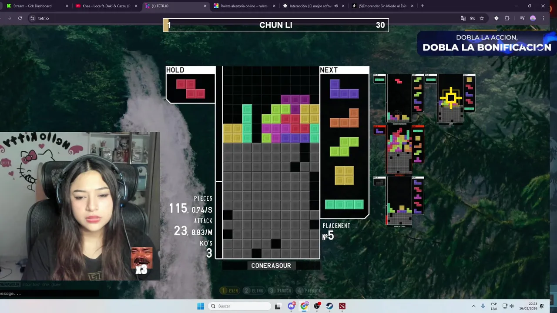Open the saved passwords key icon

[473, 18]
